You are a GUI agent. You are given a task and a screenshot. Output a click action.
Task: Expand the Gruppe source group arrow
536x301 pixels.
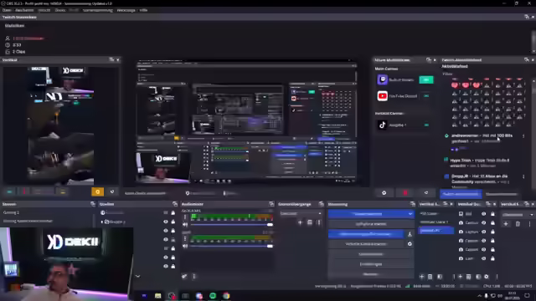[x=102, y=222]
